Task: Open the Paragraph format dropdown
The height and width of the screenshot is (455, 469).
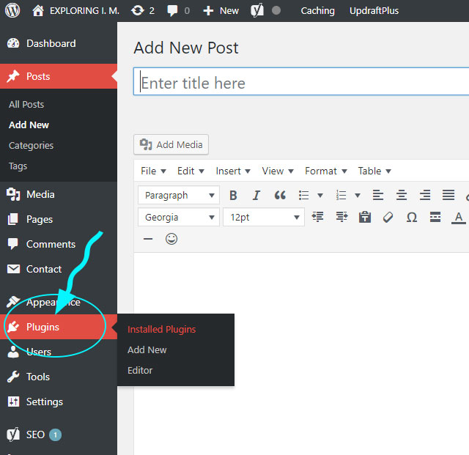Action: (179, 195)
